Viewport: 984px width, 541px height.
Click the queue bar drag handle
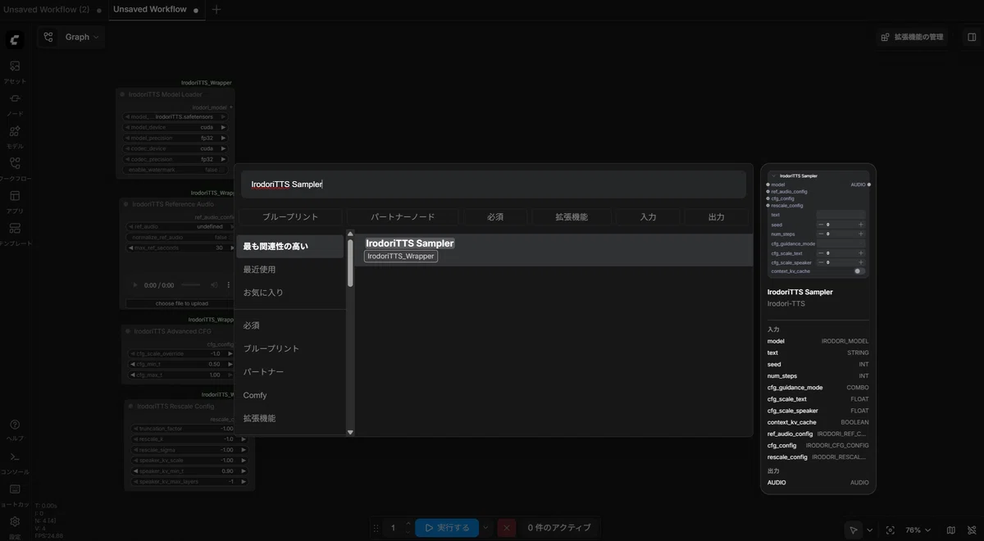pos(376,529)
